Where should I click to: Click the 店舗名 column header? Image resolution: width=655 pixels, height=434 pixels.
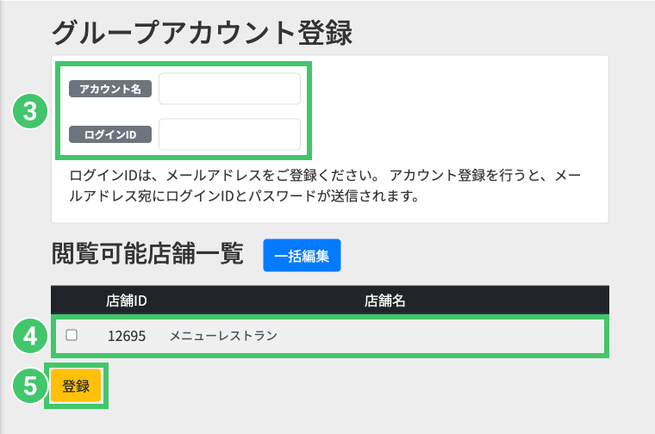pyautogui.click(x=385, y=301)
